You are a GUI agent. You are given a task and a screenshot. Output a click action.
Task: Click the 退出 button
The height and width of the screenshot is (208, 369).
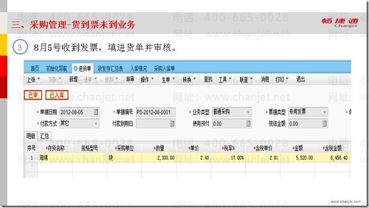300,80
